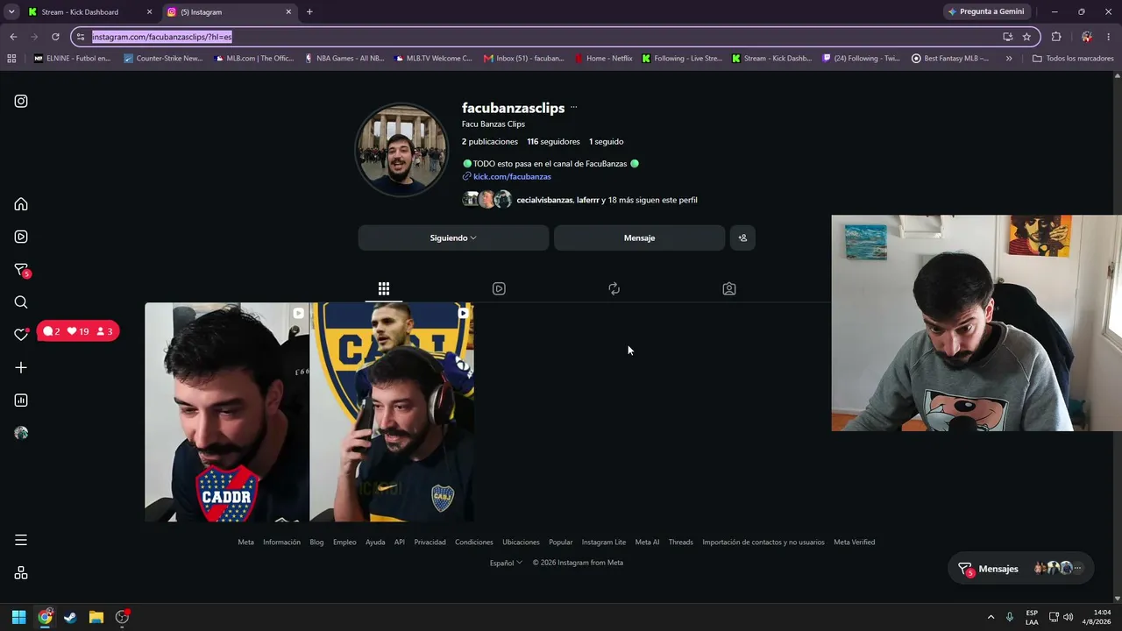Open the Chrome apps grid shortcut
The height and width of the screenshot is (631, 1122).
click(11, 59)
